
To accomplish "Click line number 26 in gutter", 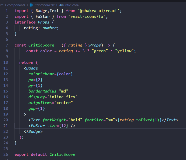I will tap(6, 154).
